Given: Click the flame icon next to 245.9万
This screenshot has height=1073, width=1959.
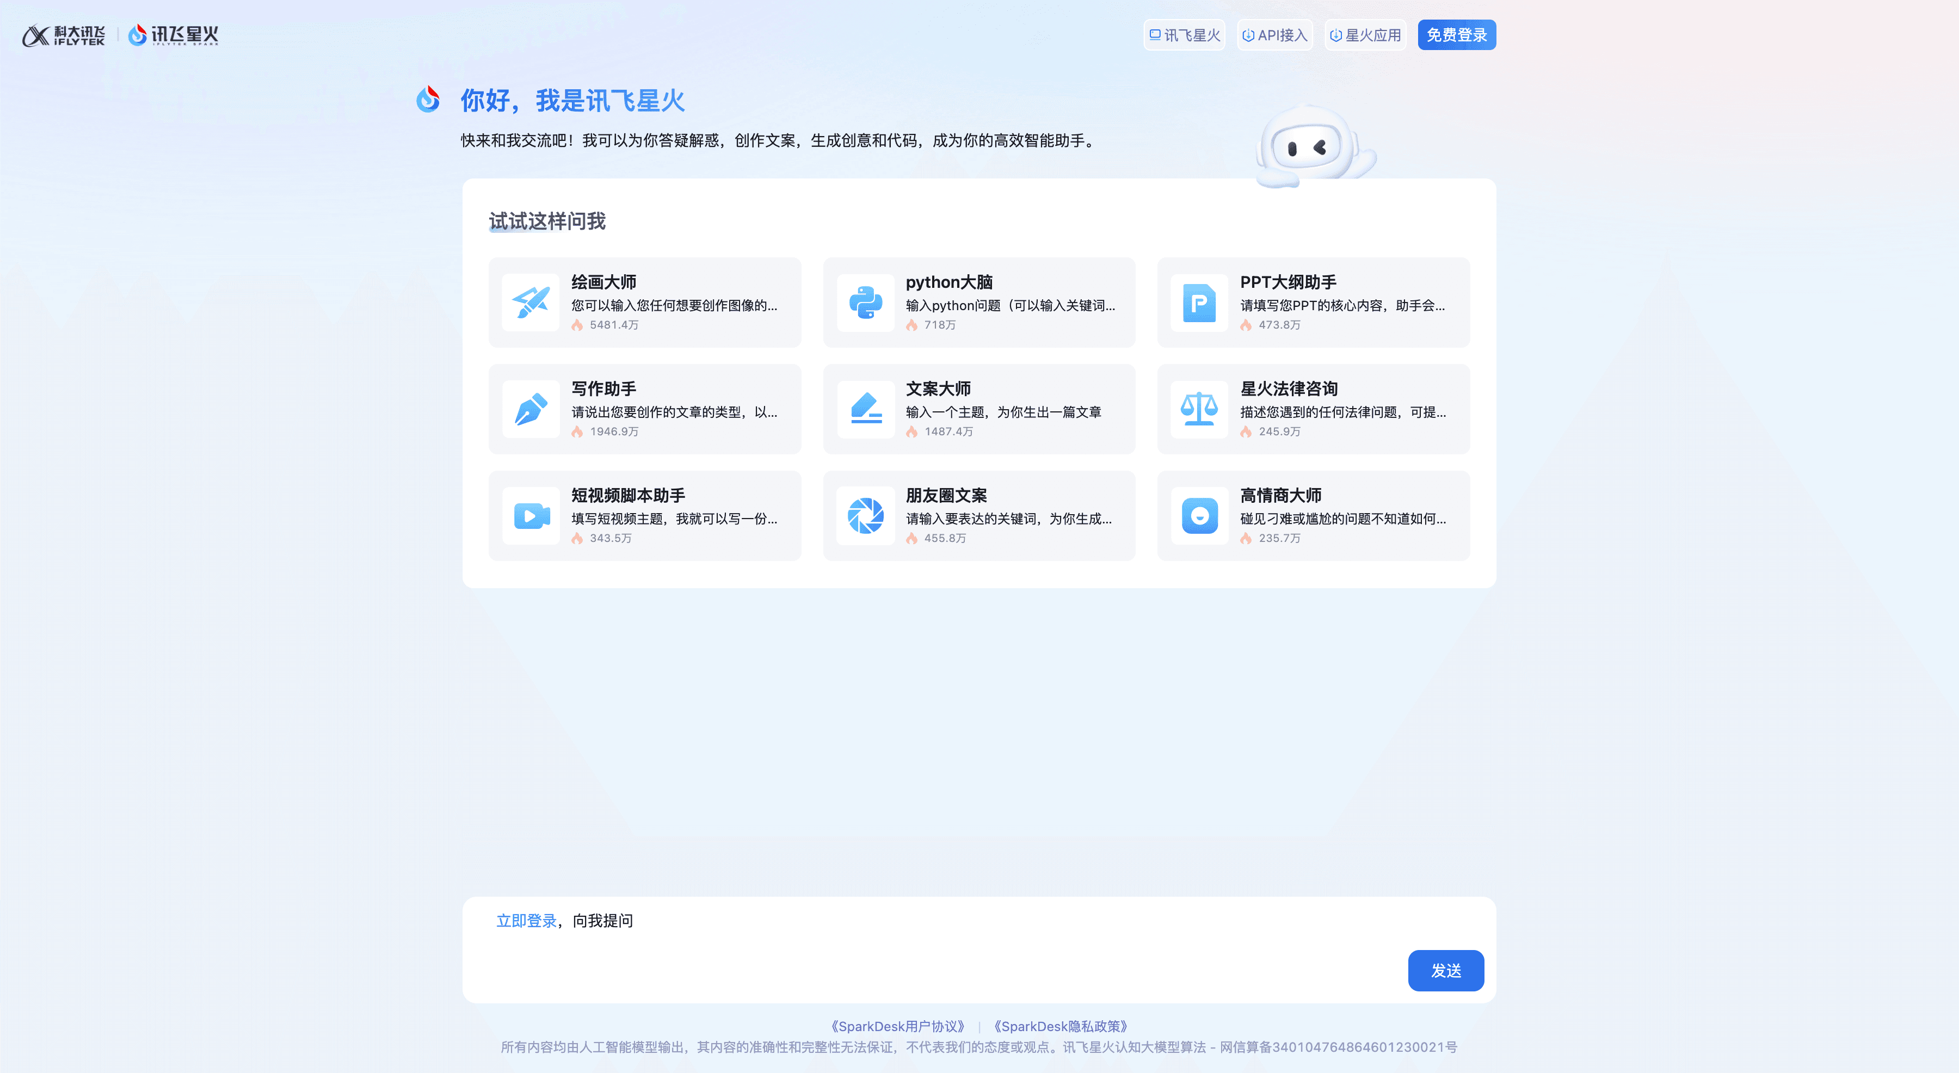Looking at the screenshot, I should tap(1246, 431).
